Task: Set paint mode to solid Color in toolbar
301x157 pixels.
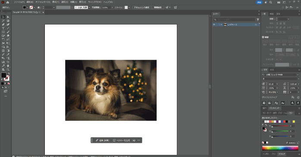Action: [2, 83]
